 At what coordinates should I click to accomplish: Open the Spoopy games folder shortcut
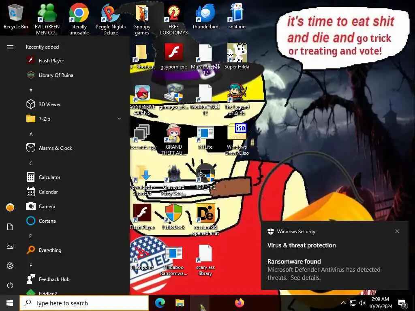tap(142, 19)
